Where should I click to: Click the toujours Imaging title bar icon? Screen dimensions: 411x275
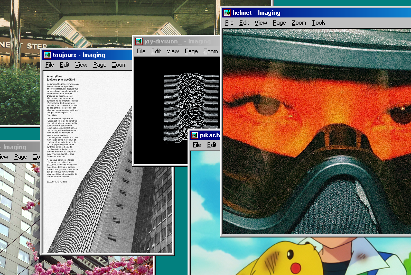[x=48, y=55]
